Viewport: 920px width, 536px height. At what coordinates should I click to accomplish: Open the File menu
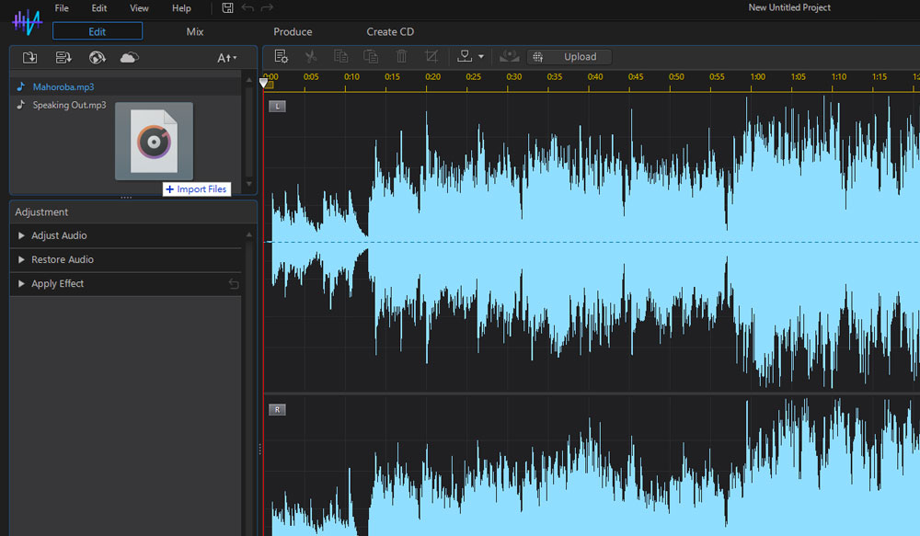pyautogui.click(x=61, y=7)
